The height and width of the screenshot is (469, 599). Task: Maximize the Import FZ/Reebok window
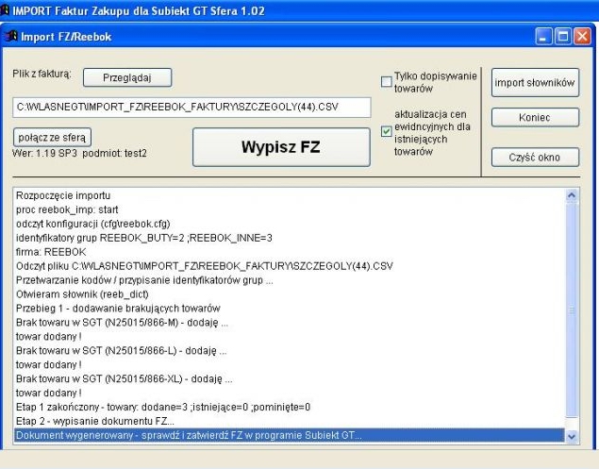point(563,37)
